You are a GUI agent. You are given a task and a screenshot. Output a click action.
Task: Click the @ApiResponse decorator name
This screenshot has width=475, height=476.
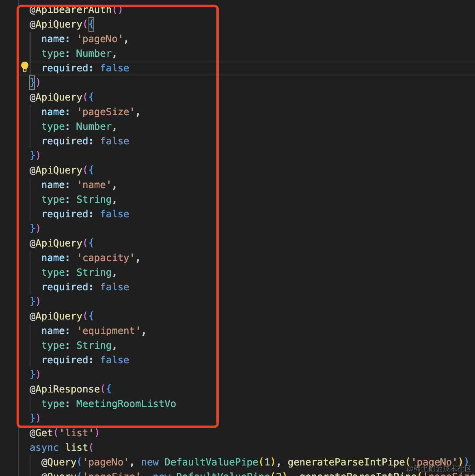click(x=65, y=389)
